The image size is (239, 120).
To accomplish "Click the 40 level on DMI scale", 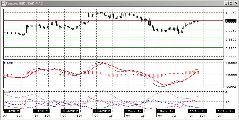I will click(228, 92).
